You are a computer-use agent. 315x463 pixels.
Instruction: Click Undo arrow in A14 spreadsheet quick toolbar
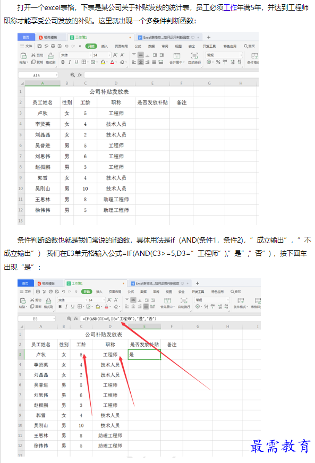[x=66, y=46]
